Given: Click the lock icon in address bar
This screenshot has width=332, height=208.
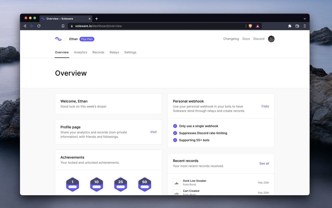Looking at the screenshot, I should [x=72, y=26].
